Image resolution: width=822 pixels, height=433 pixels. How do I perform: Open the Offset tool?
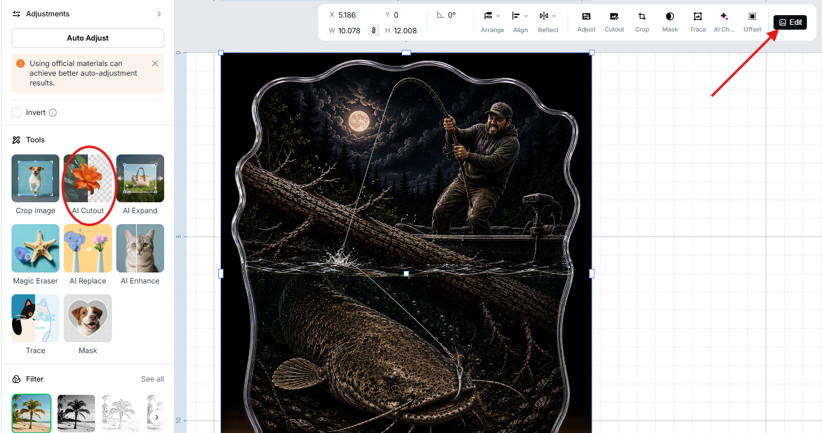pos(752,22)
